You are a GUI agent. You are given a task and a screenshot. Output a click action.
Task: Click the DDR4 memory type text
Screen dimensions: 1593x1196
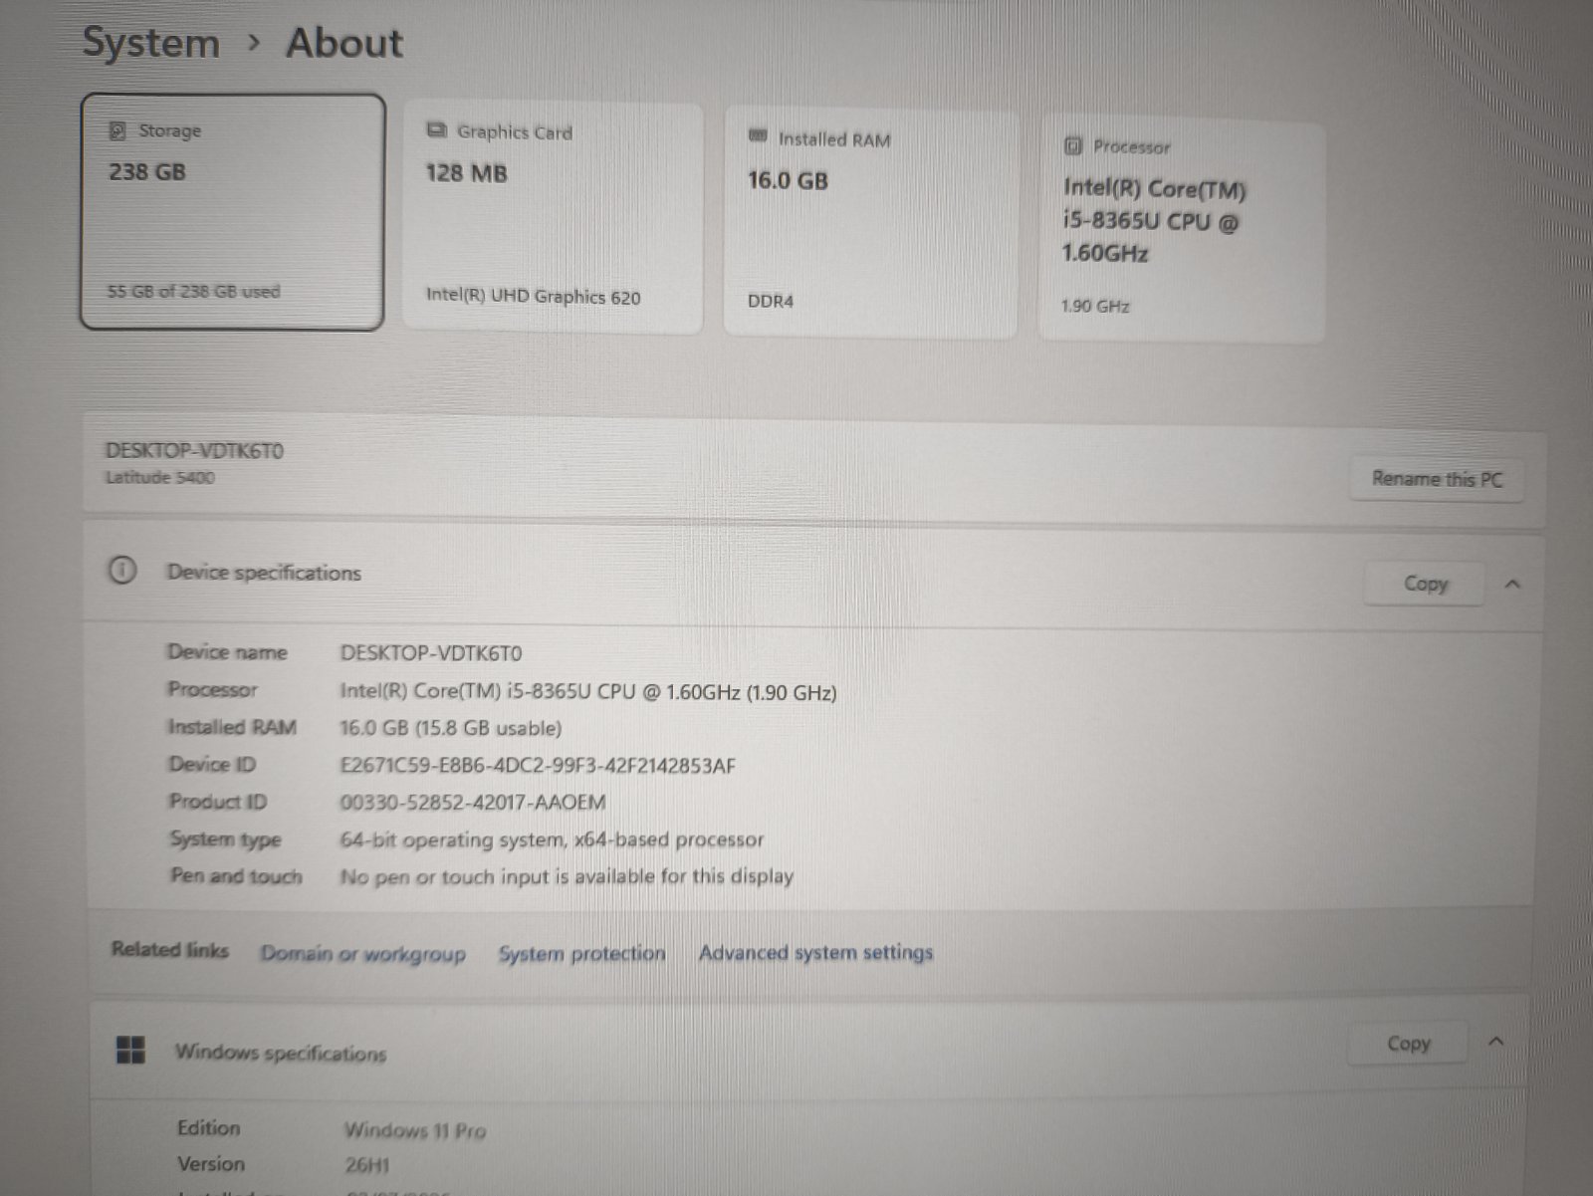[x=771, y=301]
